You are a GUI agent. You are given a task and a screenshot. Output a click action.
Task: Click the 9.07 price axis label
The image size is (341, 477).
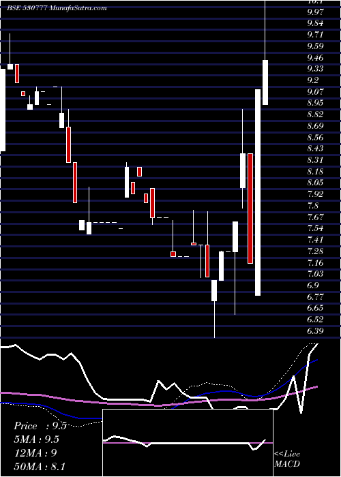click(x=315, y=91)
